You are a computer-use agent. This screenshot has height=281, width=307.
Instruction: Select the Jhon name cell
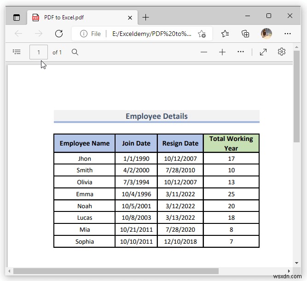(85, 158)
